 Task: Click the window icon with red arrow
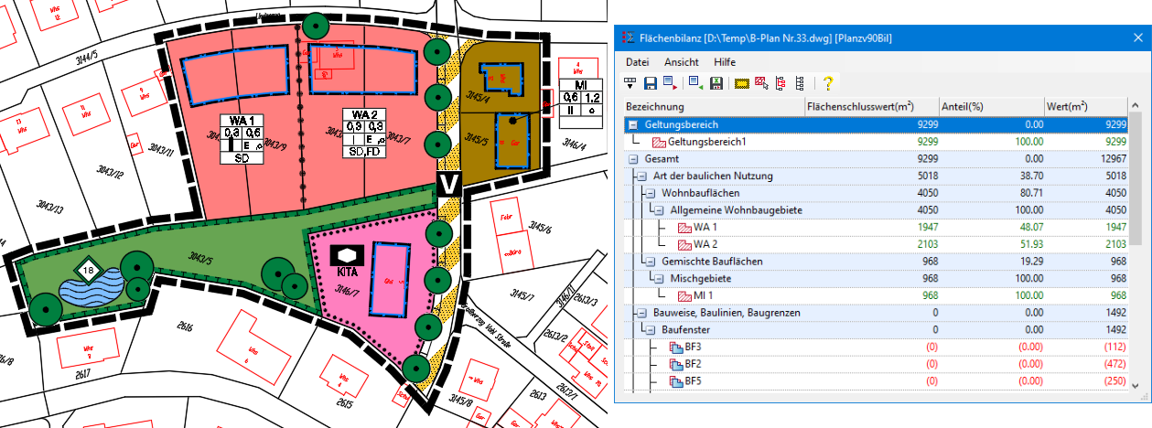[x=671, y=83]
